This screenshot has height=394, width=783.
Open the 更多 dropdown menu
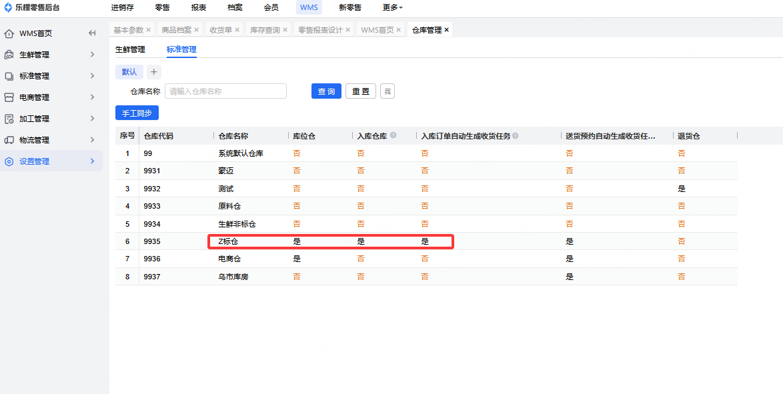[x=393, y=7]
